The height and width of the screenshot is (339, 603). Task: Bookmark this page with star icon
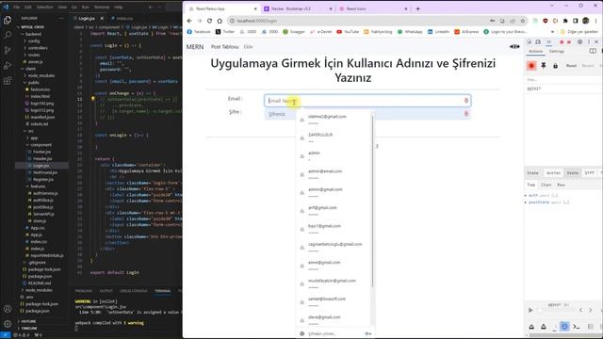pyautogui.click(x=523, y=21)
